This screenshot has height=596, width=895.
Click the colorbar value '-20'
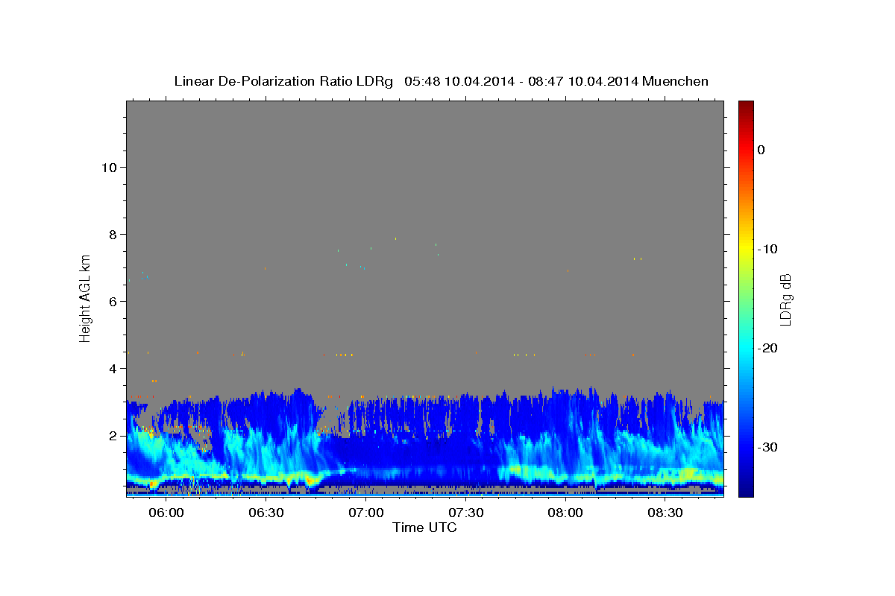tap(767, 348)
